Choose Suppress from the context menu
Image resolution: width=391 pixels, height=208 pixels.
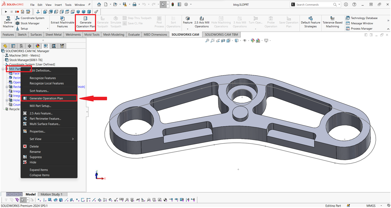click(x=36, y=157)
